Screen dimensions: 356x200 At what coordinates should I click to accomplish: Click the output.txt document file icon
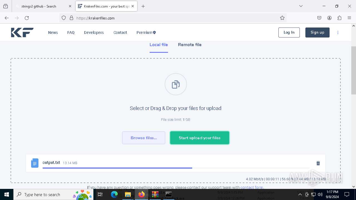(35, 163)
